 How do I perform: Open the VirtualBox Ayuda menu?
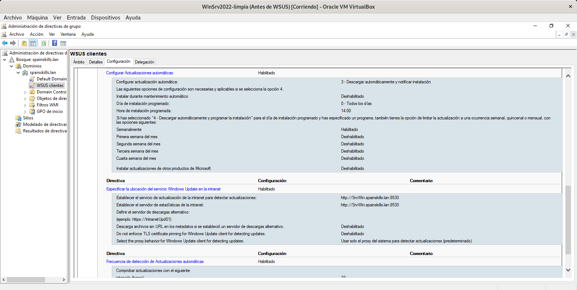click(133, 18)
